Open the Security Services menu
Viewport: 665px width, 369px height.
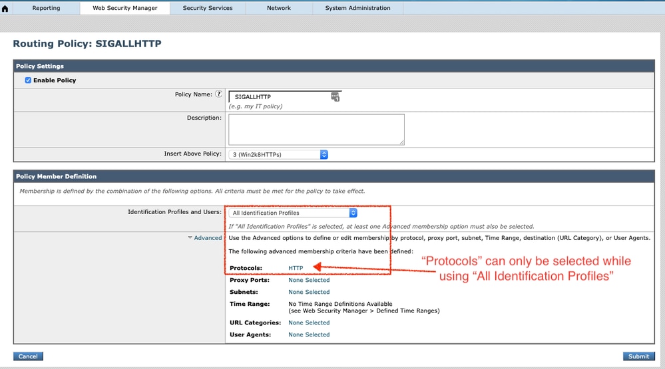208,8
